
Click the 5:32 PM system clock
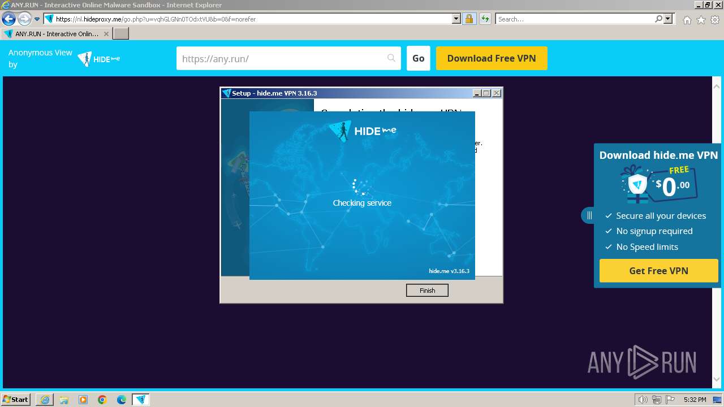(695, 400)
